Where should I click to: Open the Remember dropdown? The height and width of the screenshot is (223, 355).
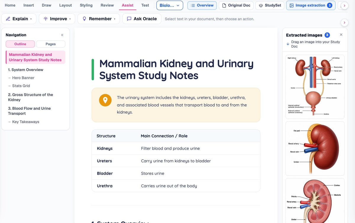99,19
